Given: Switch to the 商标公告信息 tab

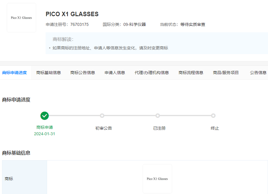Looking at the screenshot, I should click(x=83, y=73).
